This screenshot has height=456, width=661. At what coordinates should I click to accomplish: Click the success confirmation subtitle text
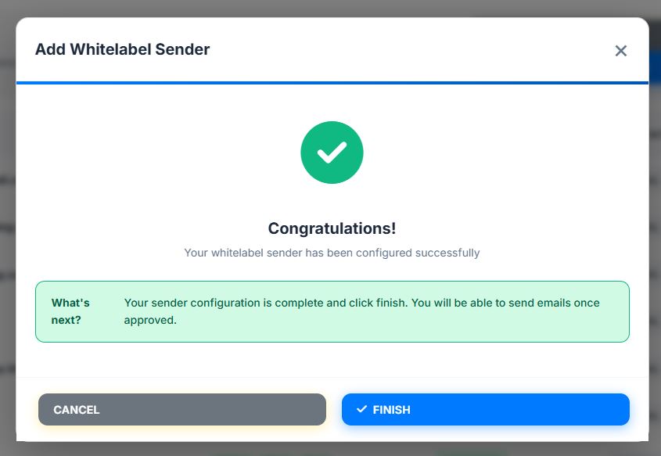[332, 252]
